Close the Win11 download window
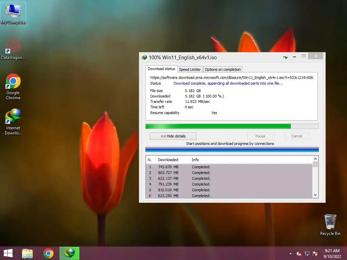 pos(316,56)
